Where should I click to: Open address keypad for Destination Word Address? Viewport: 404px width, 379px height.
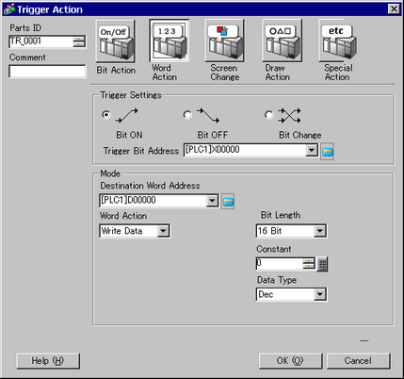[x=228, y=202]
